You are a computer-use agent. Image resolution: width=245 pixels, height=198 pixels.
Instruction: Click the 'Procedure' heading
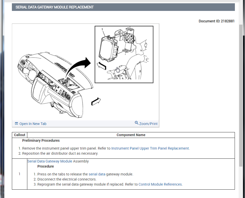coord(46,166)
